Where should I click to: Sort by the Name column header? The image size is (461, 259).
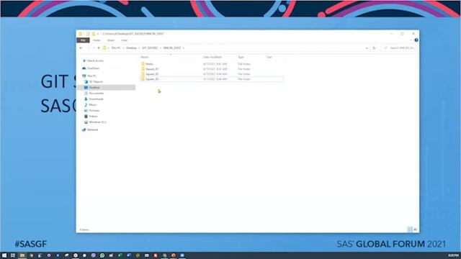point(145,57)
